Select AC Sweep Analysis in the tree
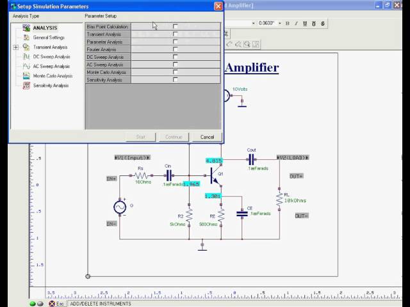Viewport: 410px width, 307px height. coord(51,67)
